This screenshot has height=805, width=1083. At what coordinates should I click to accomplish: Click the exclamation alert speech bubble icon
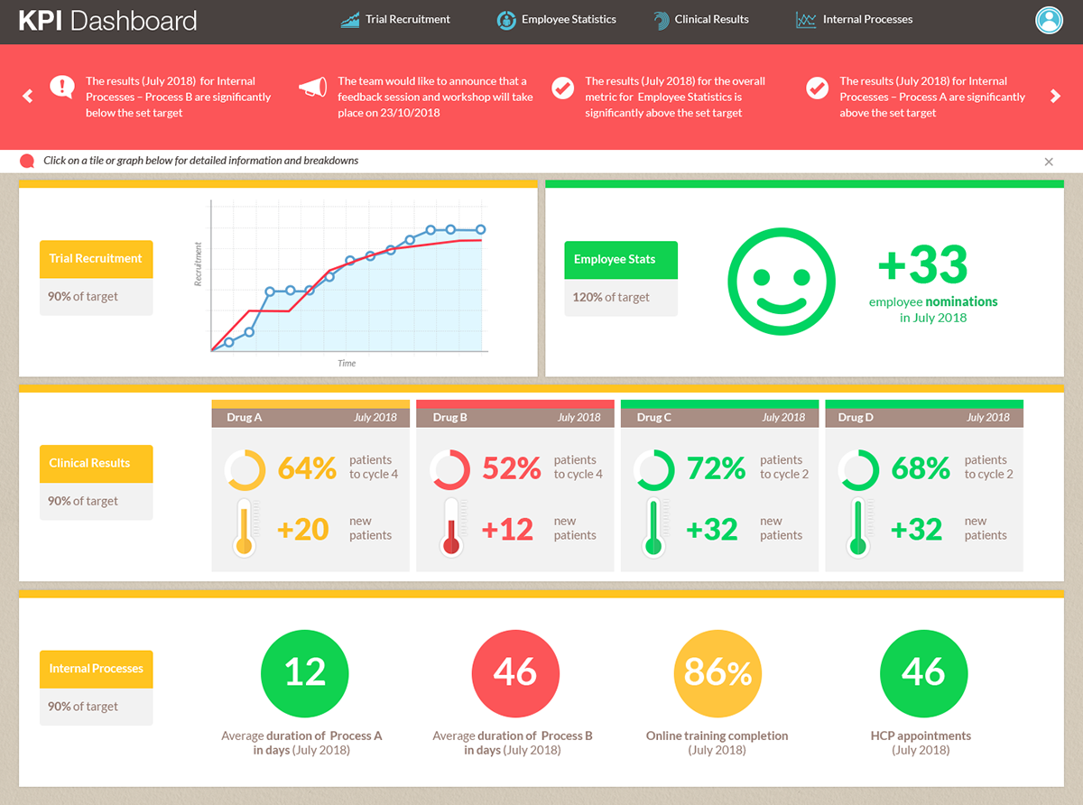(x=62, y=88)
